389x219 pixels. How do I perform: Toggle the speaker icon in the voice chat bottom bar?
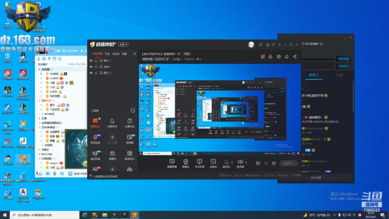(x=48, y=173)
